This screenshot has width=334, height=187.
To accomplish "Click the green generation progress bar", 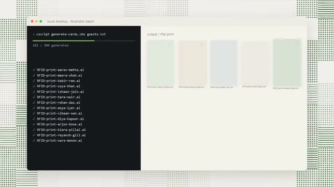I will click(63, 41).
